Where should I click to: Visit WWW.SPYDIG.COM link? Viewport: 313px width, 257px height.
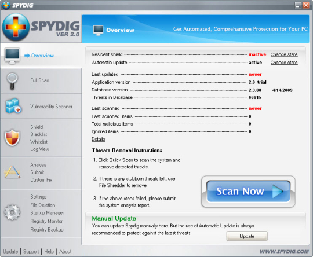coord(284,251)
